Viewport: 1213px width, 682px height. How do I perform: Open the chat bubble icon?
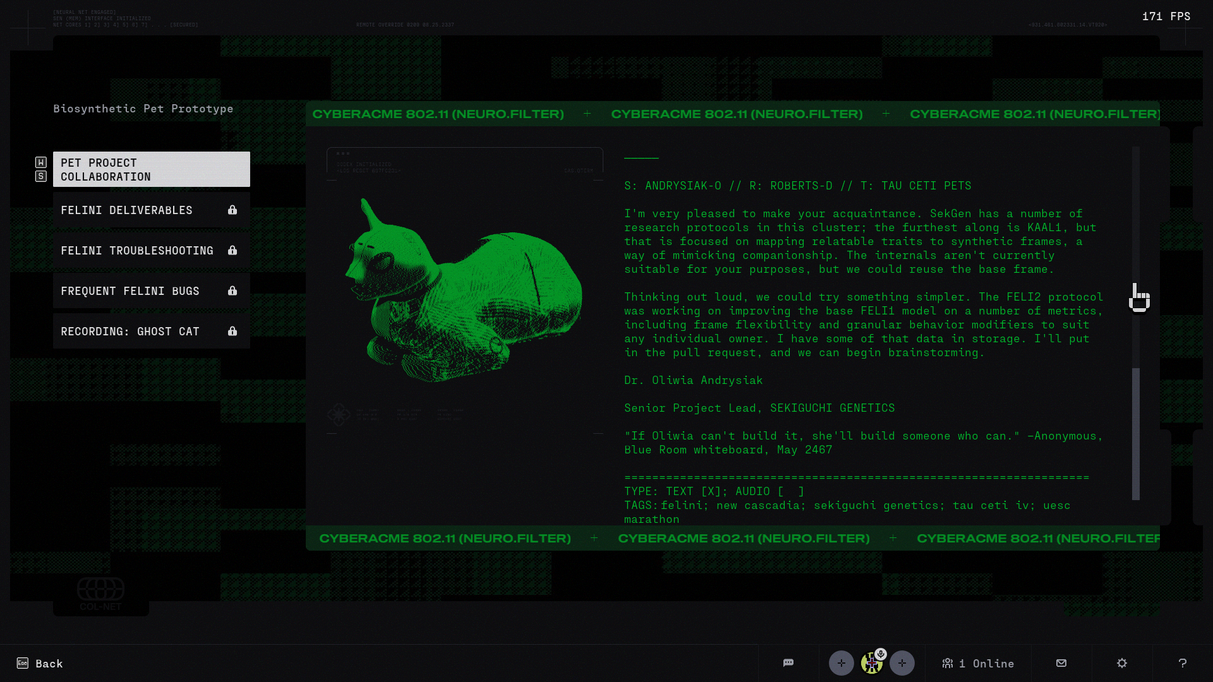coord(788,663)
